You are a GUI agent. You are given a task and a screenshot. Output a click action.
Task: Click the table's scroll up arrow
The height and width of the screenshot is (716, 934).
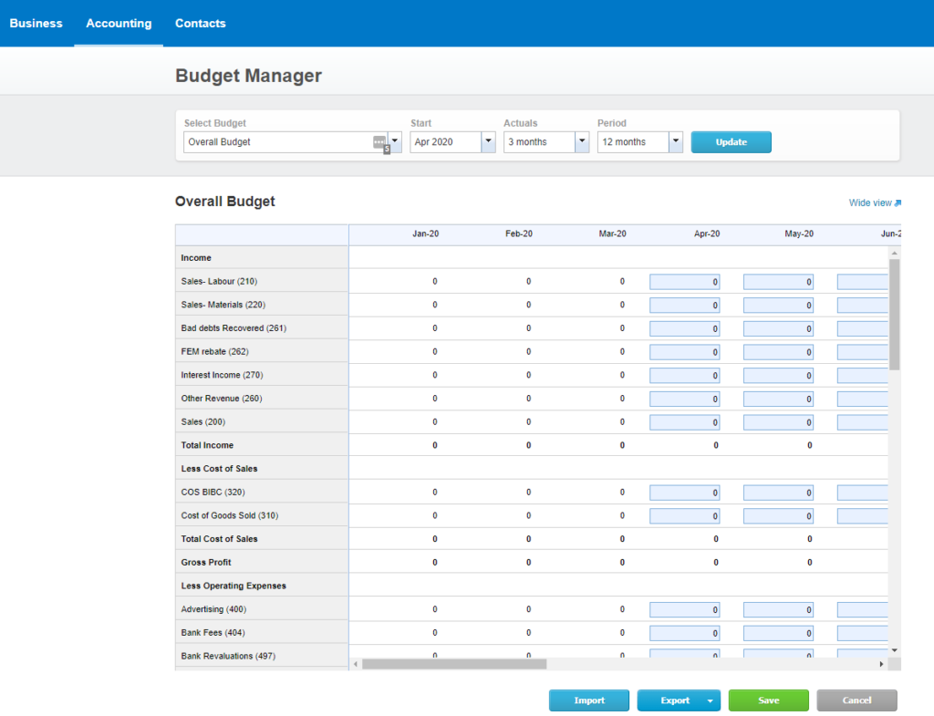[894, 253]
